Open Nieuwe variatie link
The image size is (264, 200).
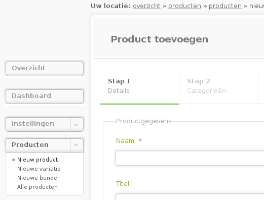point(39,169)
